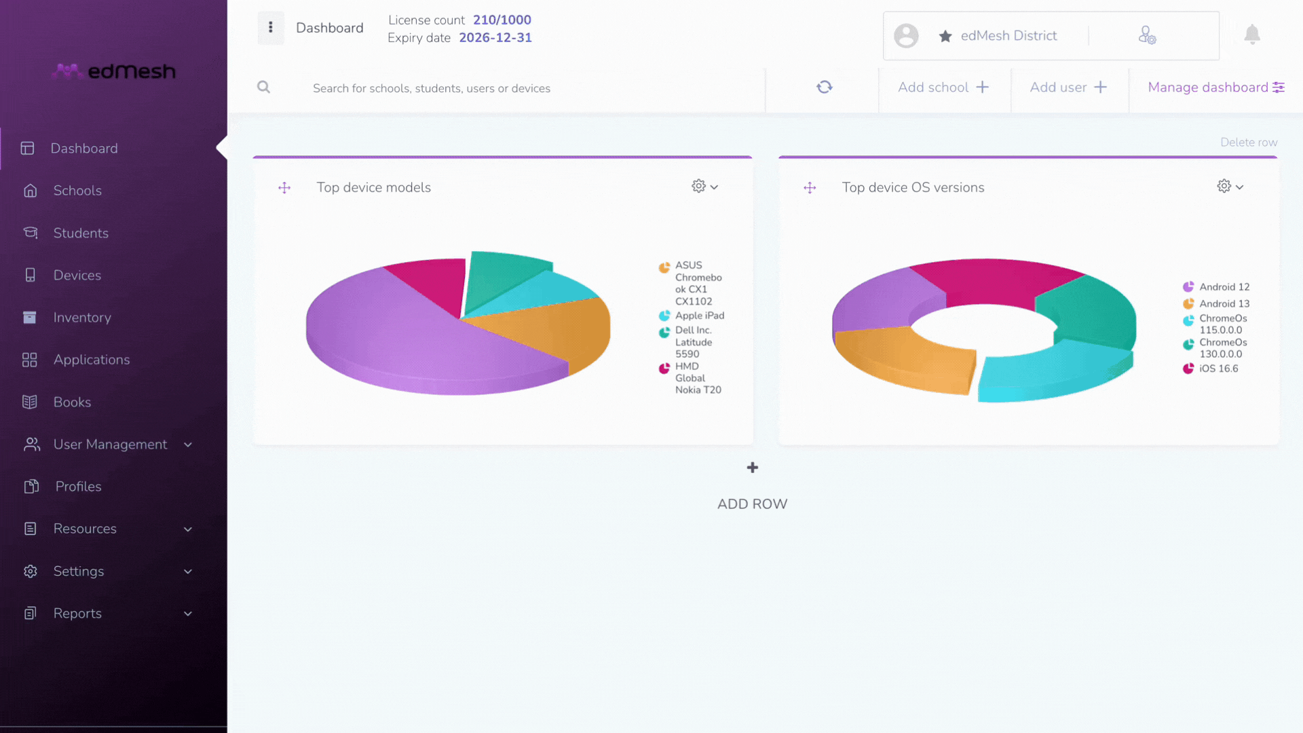Image resolution: width=1303 pixels, height=733 pixels.
Task: Click the Add school button
Action: click(943, 87)
